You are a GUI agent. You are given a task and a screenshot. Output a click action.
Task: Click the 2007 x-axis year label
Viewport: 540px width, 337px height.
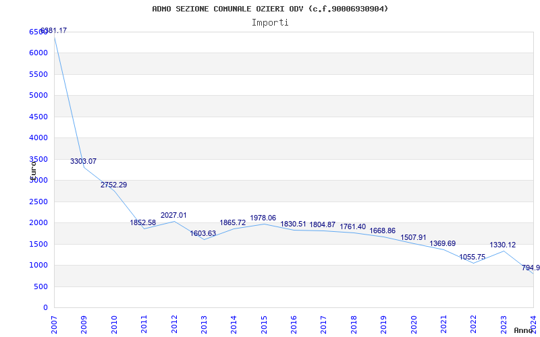click(54, 324)
